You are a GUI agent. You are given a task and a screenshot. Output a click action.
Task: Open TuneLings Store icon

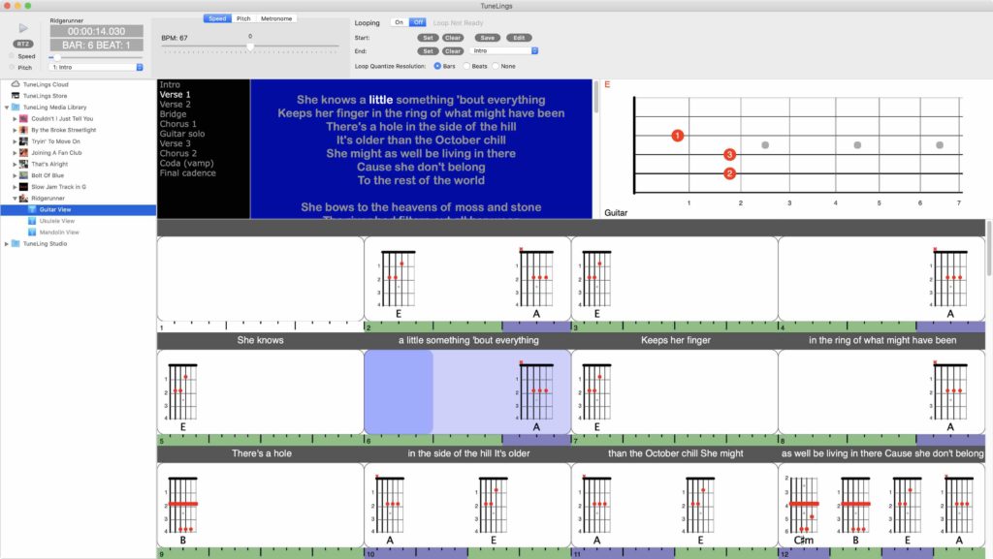click(x=16, y=96)
